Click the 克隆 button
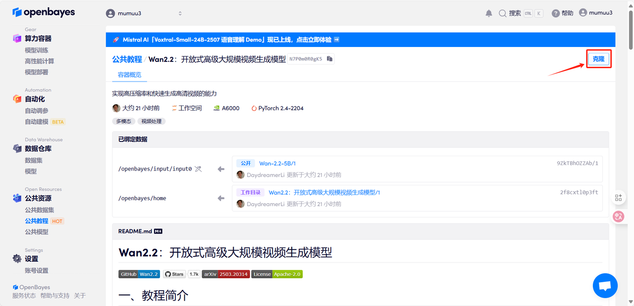 pos(598,59)
